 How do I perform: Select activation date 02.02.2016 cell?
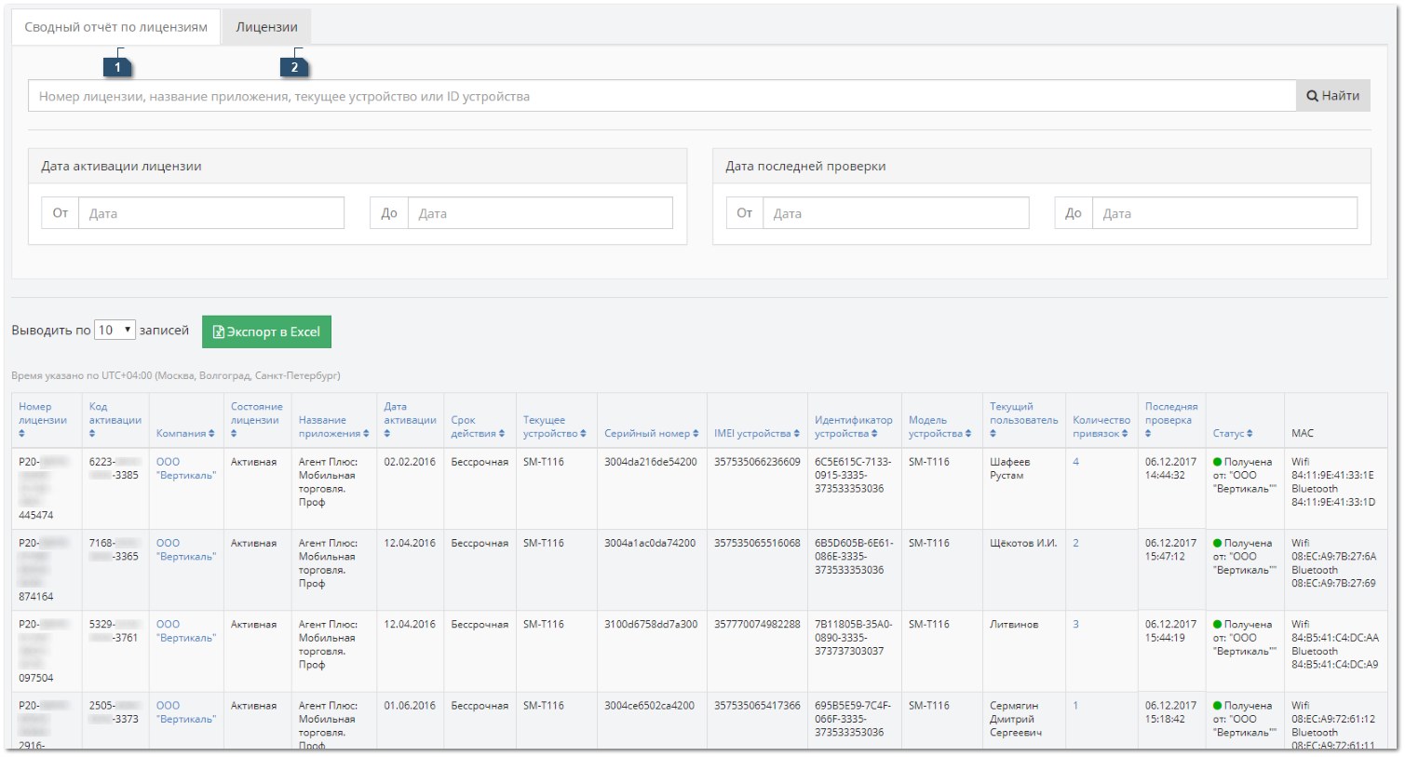coord(410,462)
